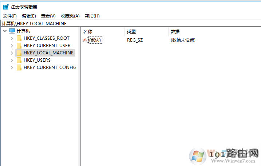Screen dimensions: 261x166
Task: Click the HKEY_USERS folder icon
Action: (19, 60)
